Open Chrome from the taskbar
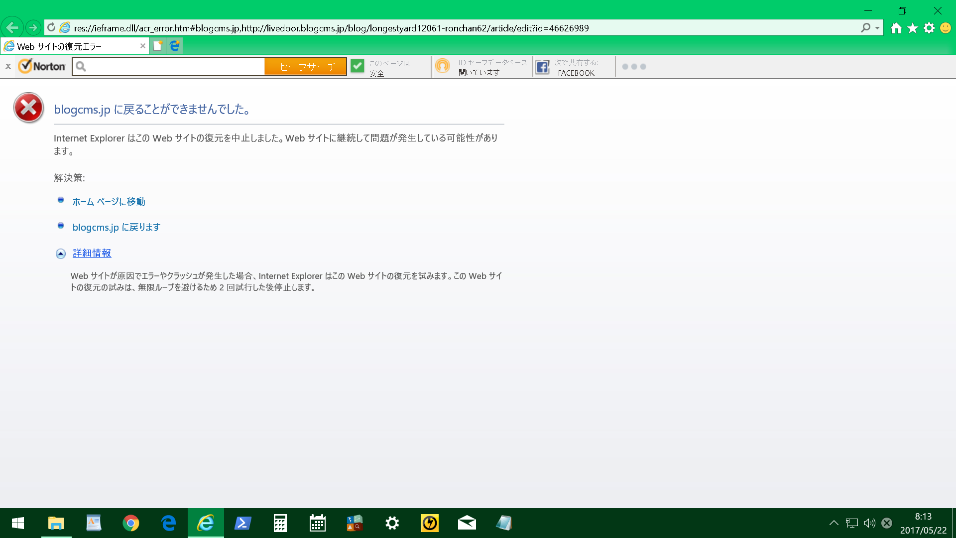The image size is (956, 538). (130, 523)
